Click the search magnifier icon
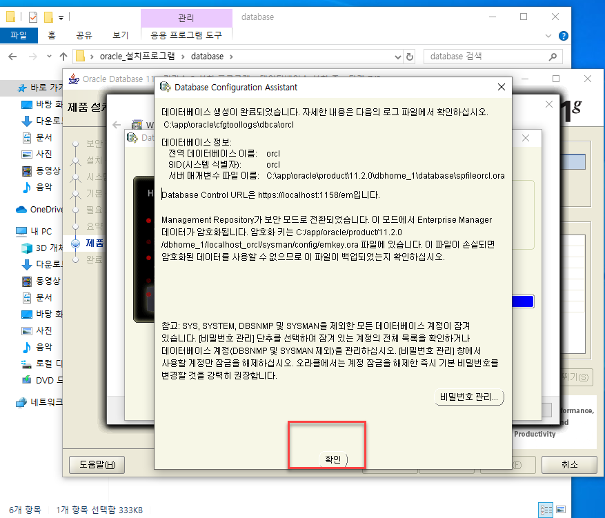This screenshot has height=518, width=605. pos(553,57)
